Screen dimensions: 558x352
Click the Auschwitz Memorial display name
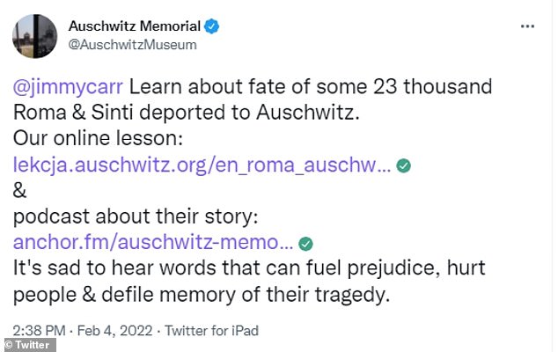coord(134,26)
